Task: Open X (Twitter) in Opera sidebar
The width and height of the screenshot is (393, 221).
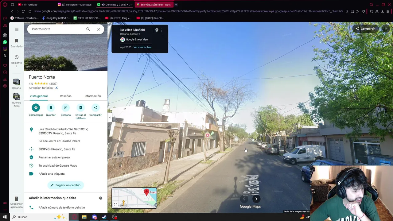Action: pyautogui.click(x=5, y=56)
